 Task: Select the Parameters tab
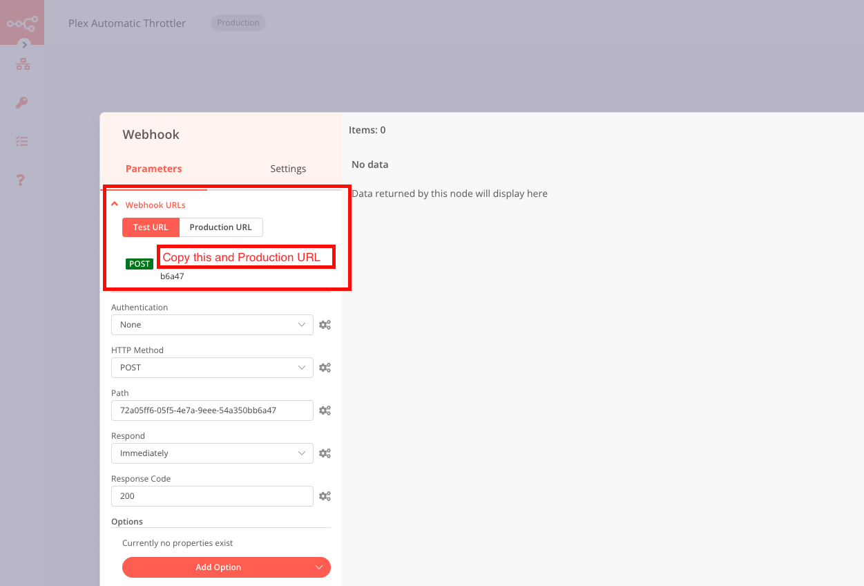pos(154,169)
